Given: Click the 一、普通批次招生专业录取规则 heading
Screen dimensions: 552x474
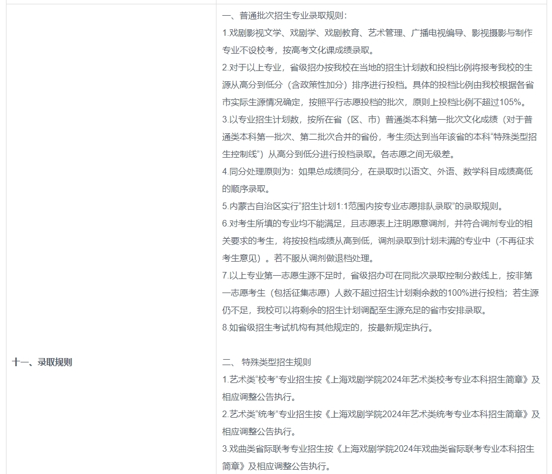Looking at the screenshot, I should click(x=285, y=16).
